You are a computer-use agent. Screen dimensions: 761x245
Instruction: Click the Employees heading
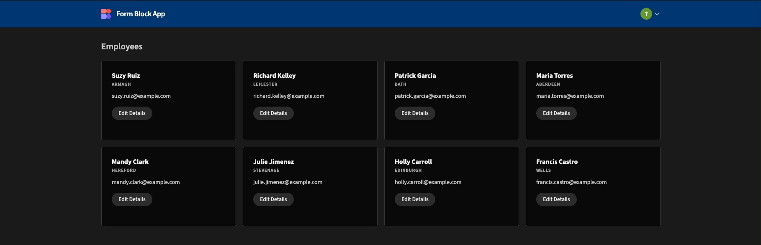tap(122, 46)
